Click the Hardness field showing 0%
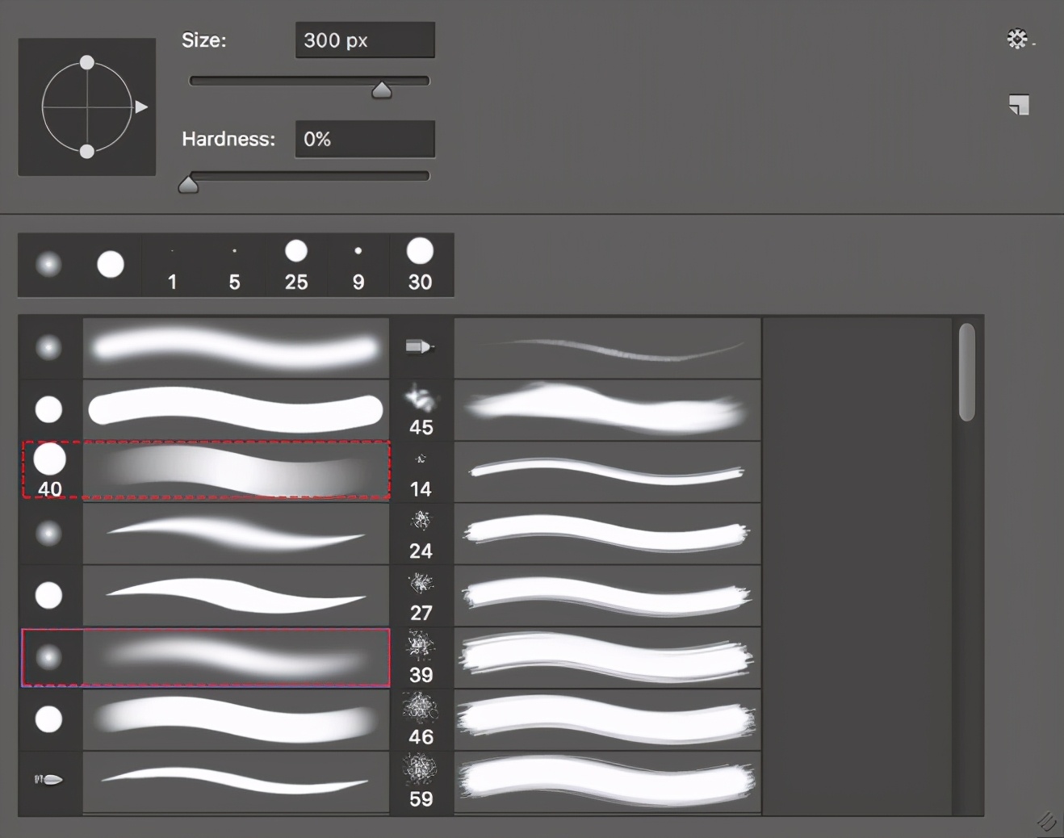This screenshot has height=838, width=1064. coord(364,139)
